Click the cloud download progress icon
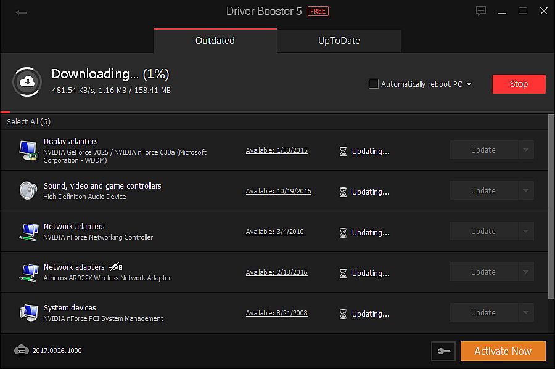 27,82
